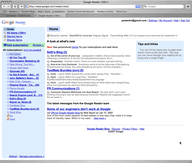Image resolution: width=192 pixels, height=163 pixels.
Task: Open Portent Blogs bookmark
Action: coord(28,12)
